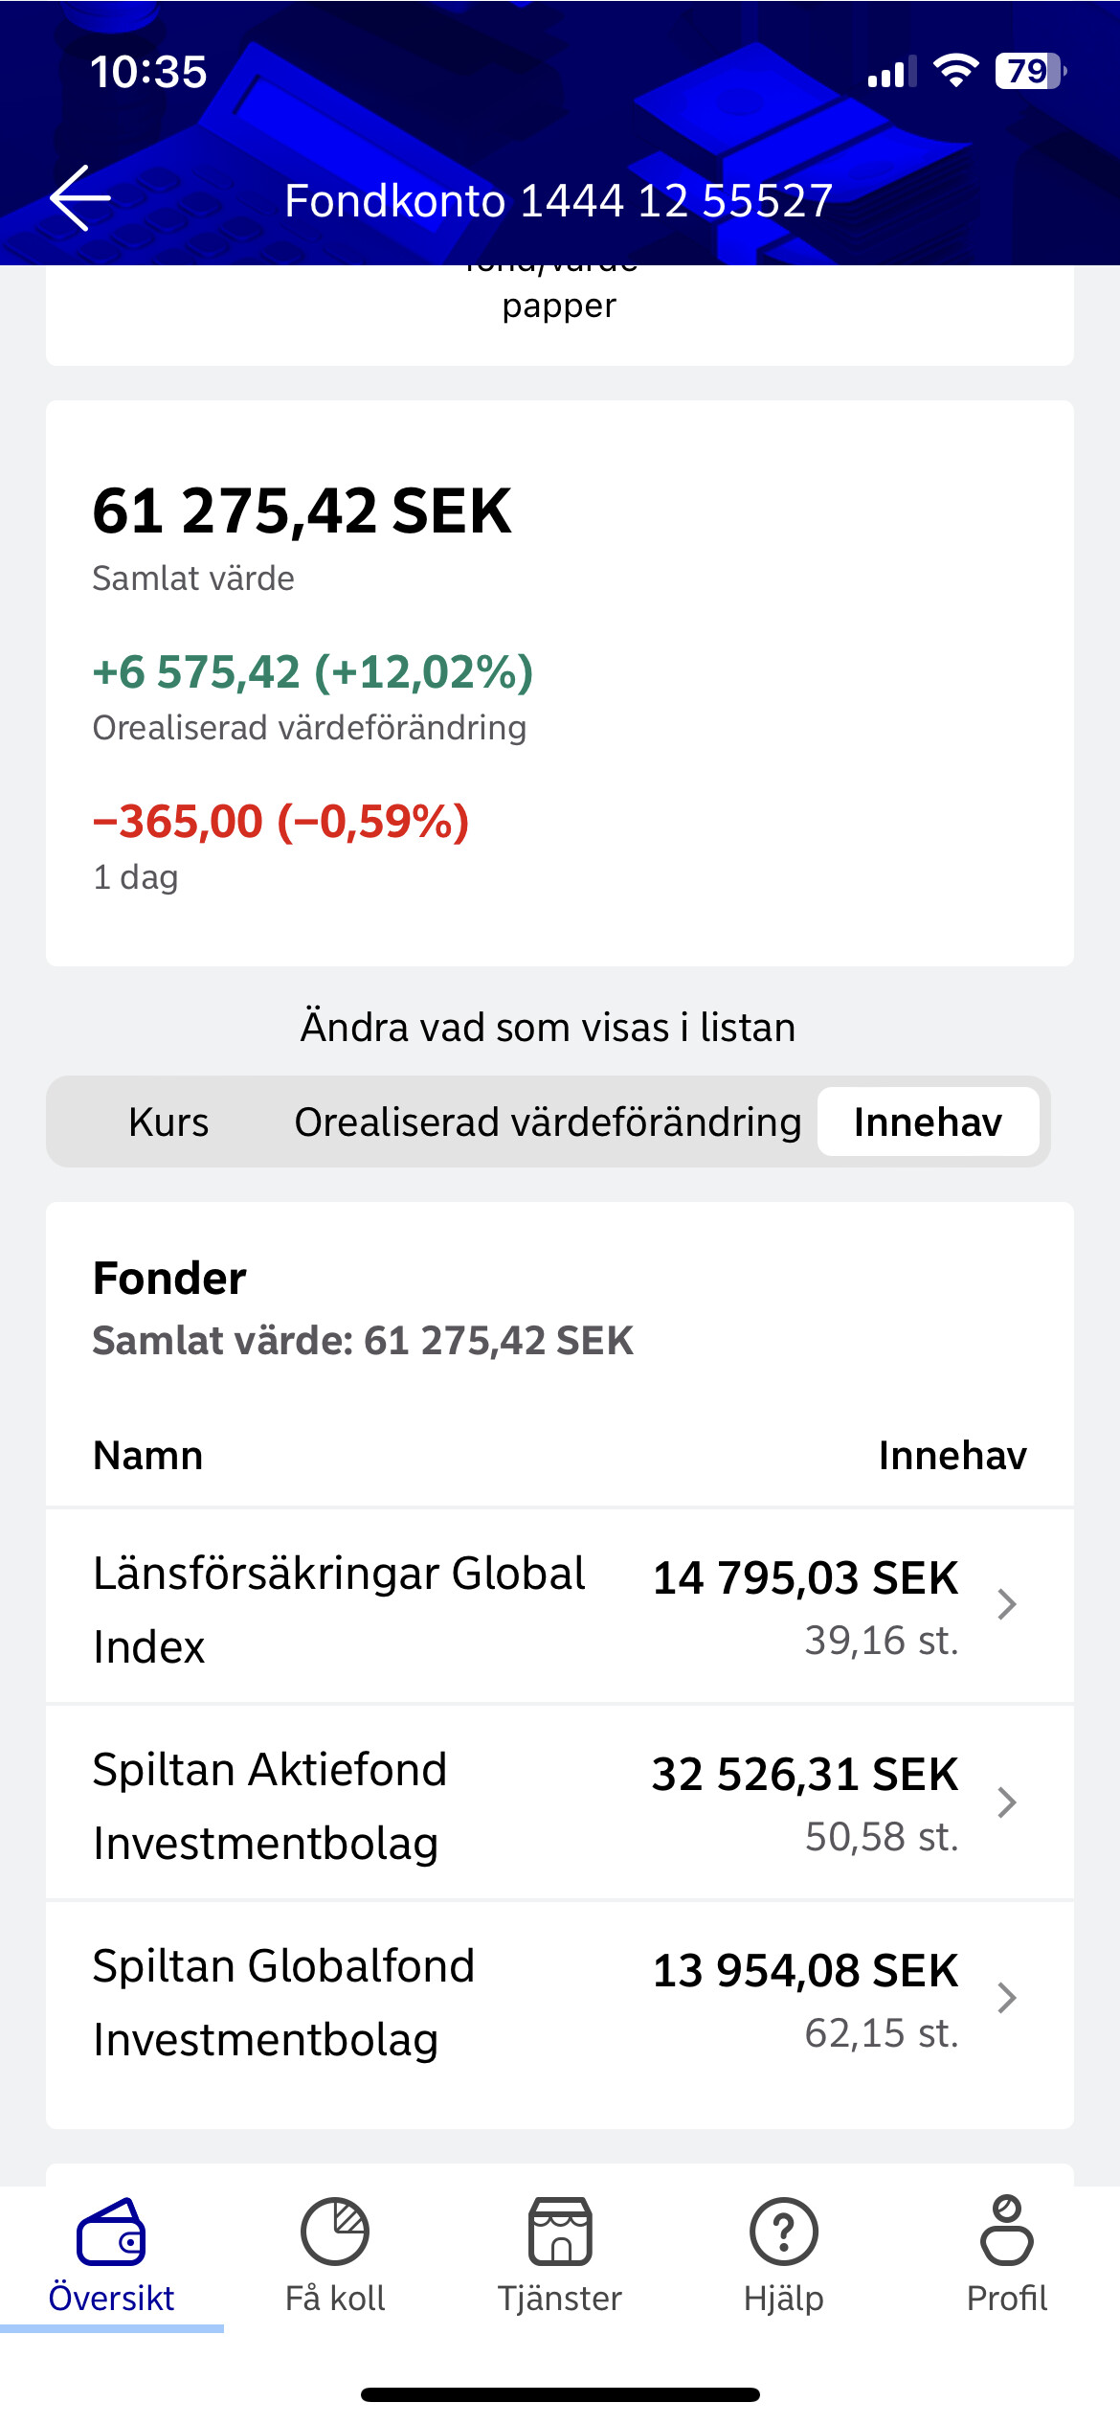Tap the Namn column header

coord(148,1455)
